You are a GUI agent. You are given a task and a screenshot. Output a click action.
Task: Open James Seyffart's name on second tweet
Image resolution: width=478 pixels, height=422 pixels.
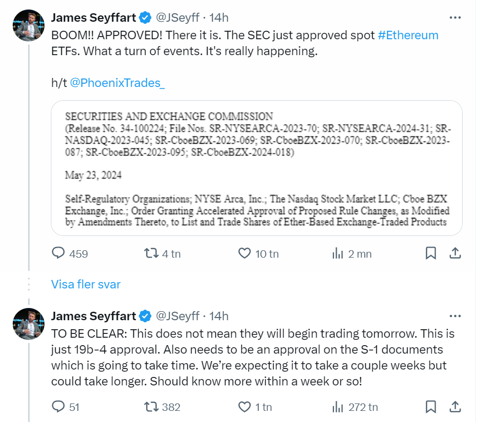[x=93, y=316]
